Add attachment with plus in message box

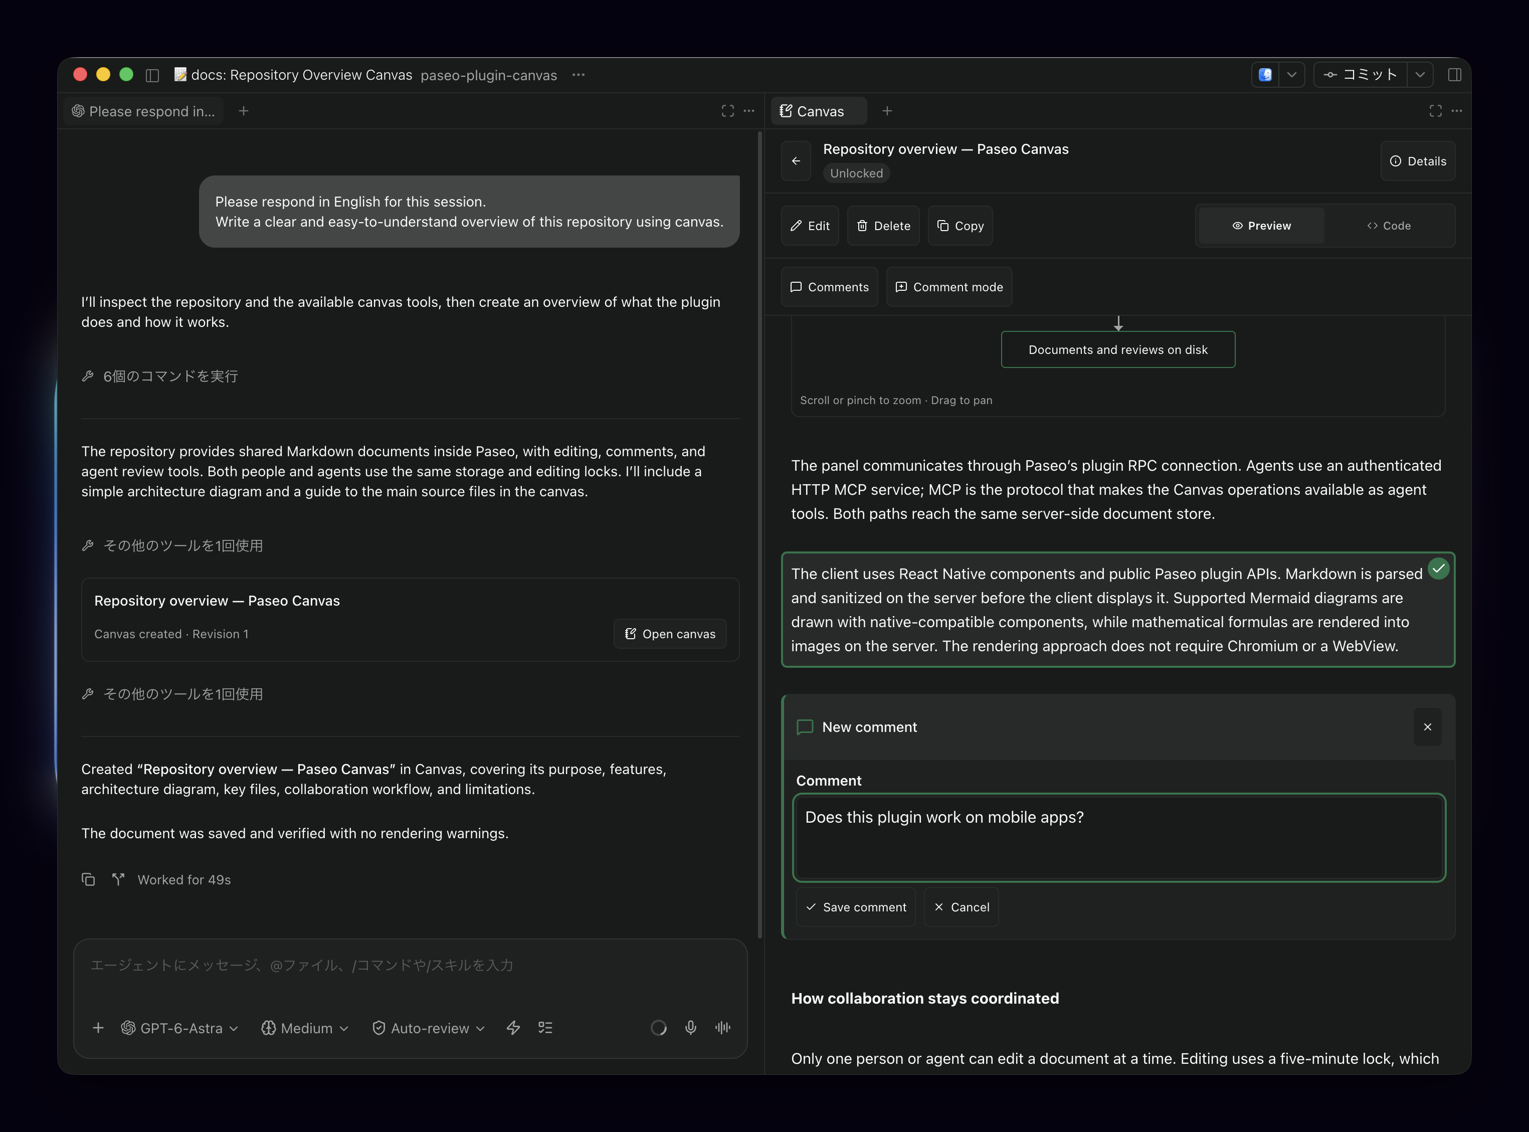pos(98,1028)
